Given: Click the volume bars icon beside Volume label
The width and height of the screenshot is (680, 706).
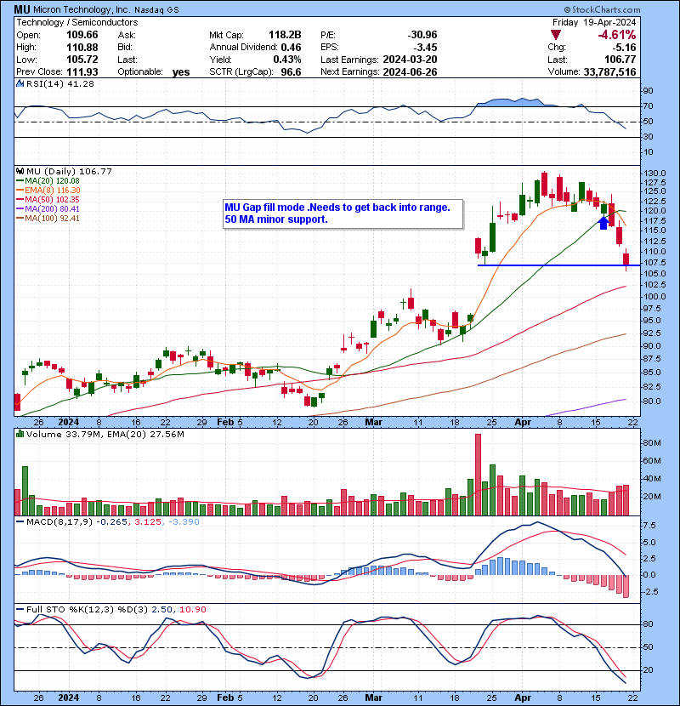Looking at the screenshot, I should point(20,434).
